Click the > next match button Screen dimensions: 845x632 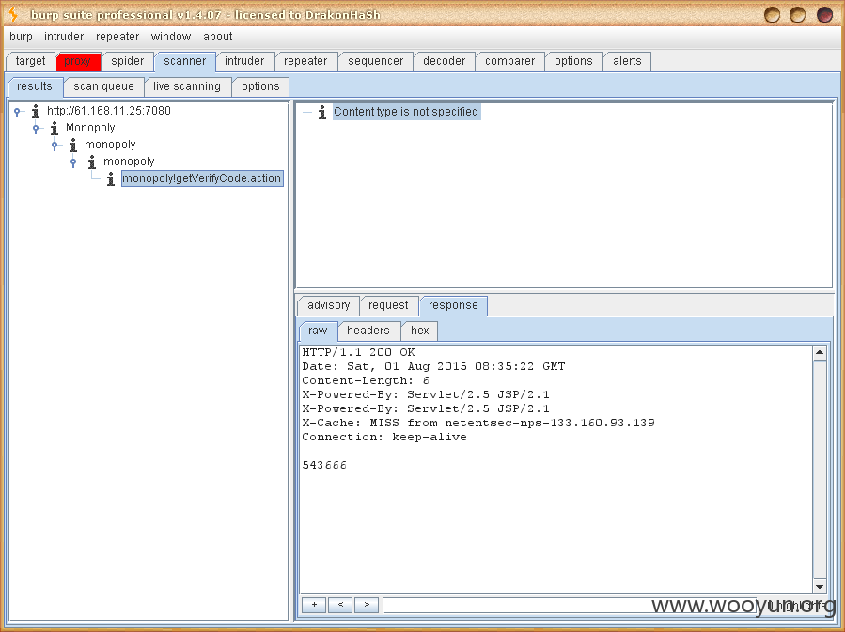tap(367, 605)
